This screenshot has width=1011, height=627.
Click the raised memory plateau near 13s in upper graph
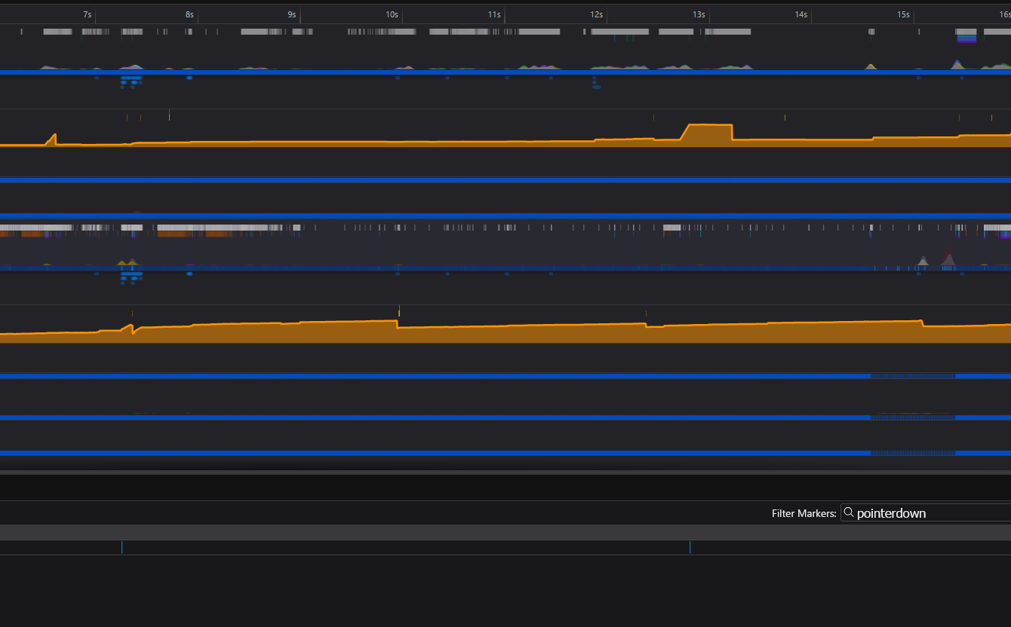[x=708, y=133]
